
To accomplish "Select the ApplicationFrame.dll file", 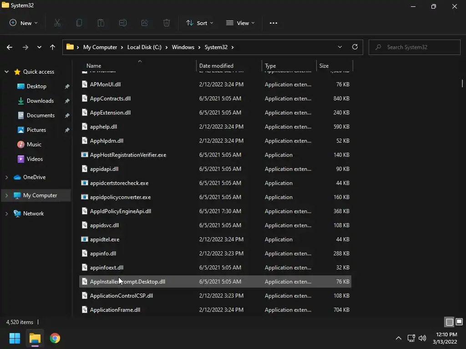I will click(x=215, y=309).
